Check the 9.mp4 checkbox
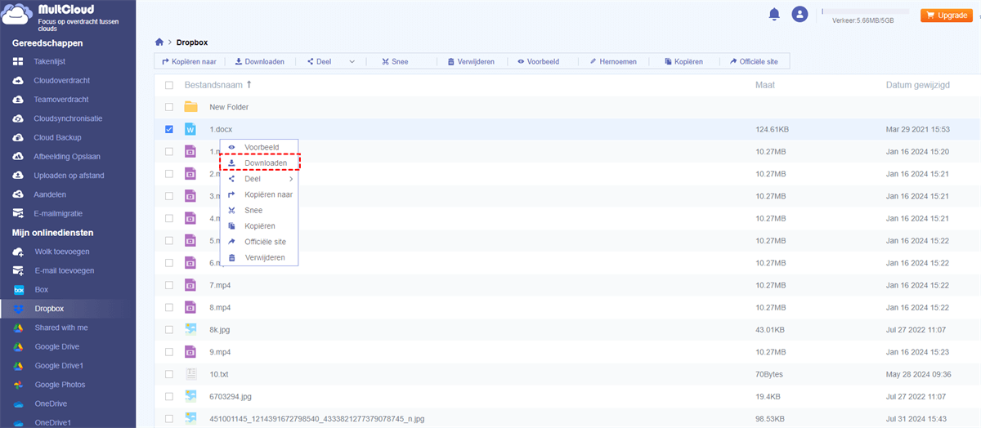This screenshot has width=981, height=428. click(x=169, y=352)
